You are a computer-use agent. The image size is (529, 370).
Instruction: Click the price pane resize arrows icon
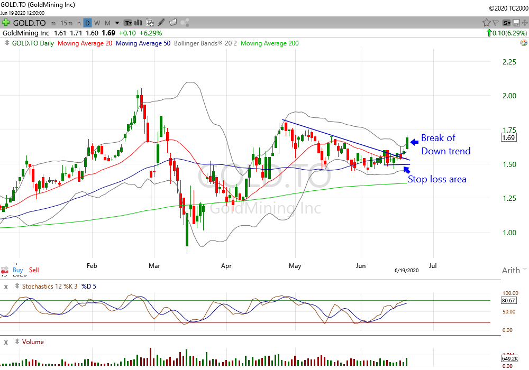point(7,43)
